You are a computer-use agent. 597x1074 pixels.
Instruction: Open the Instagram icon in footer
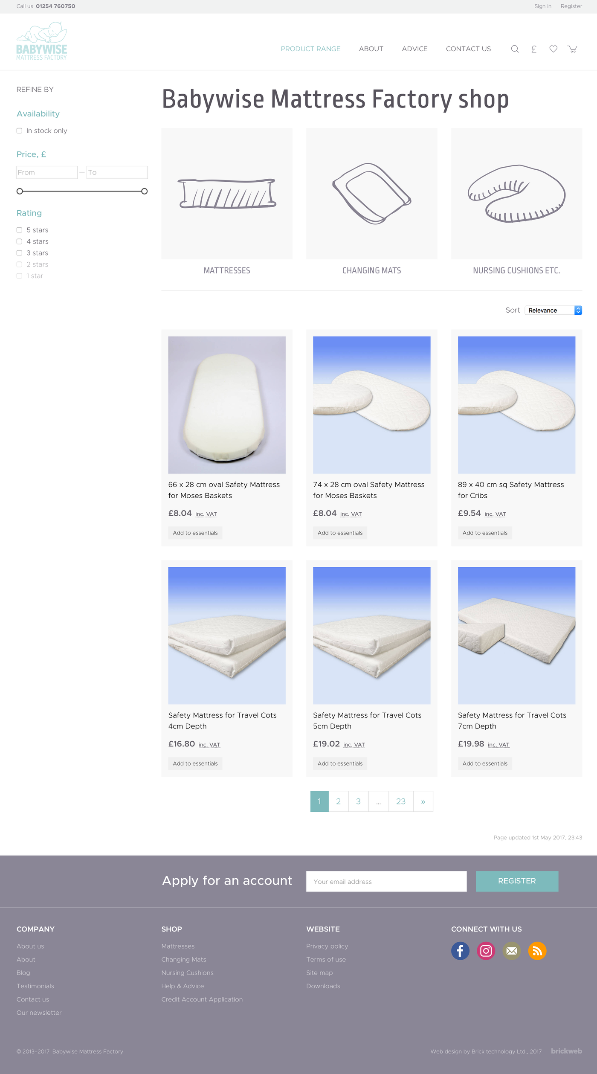point(486,951)
